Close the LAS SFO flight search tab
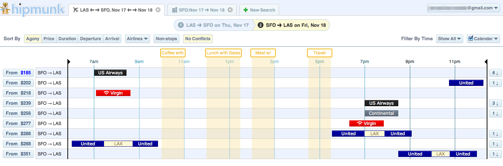The width and height of the screenshot is (503, 166). click(158, 10)
